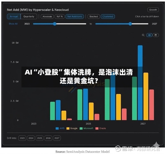Click the blue AWS 2024 bar
Image resolution: width=165 pixels, height=154 pixels.
[x=58, y=110]
